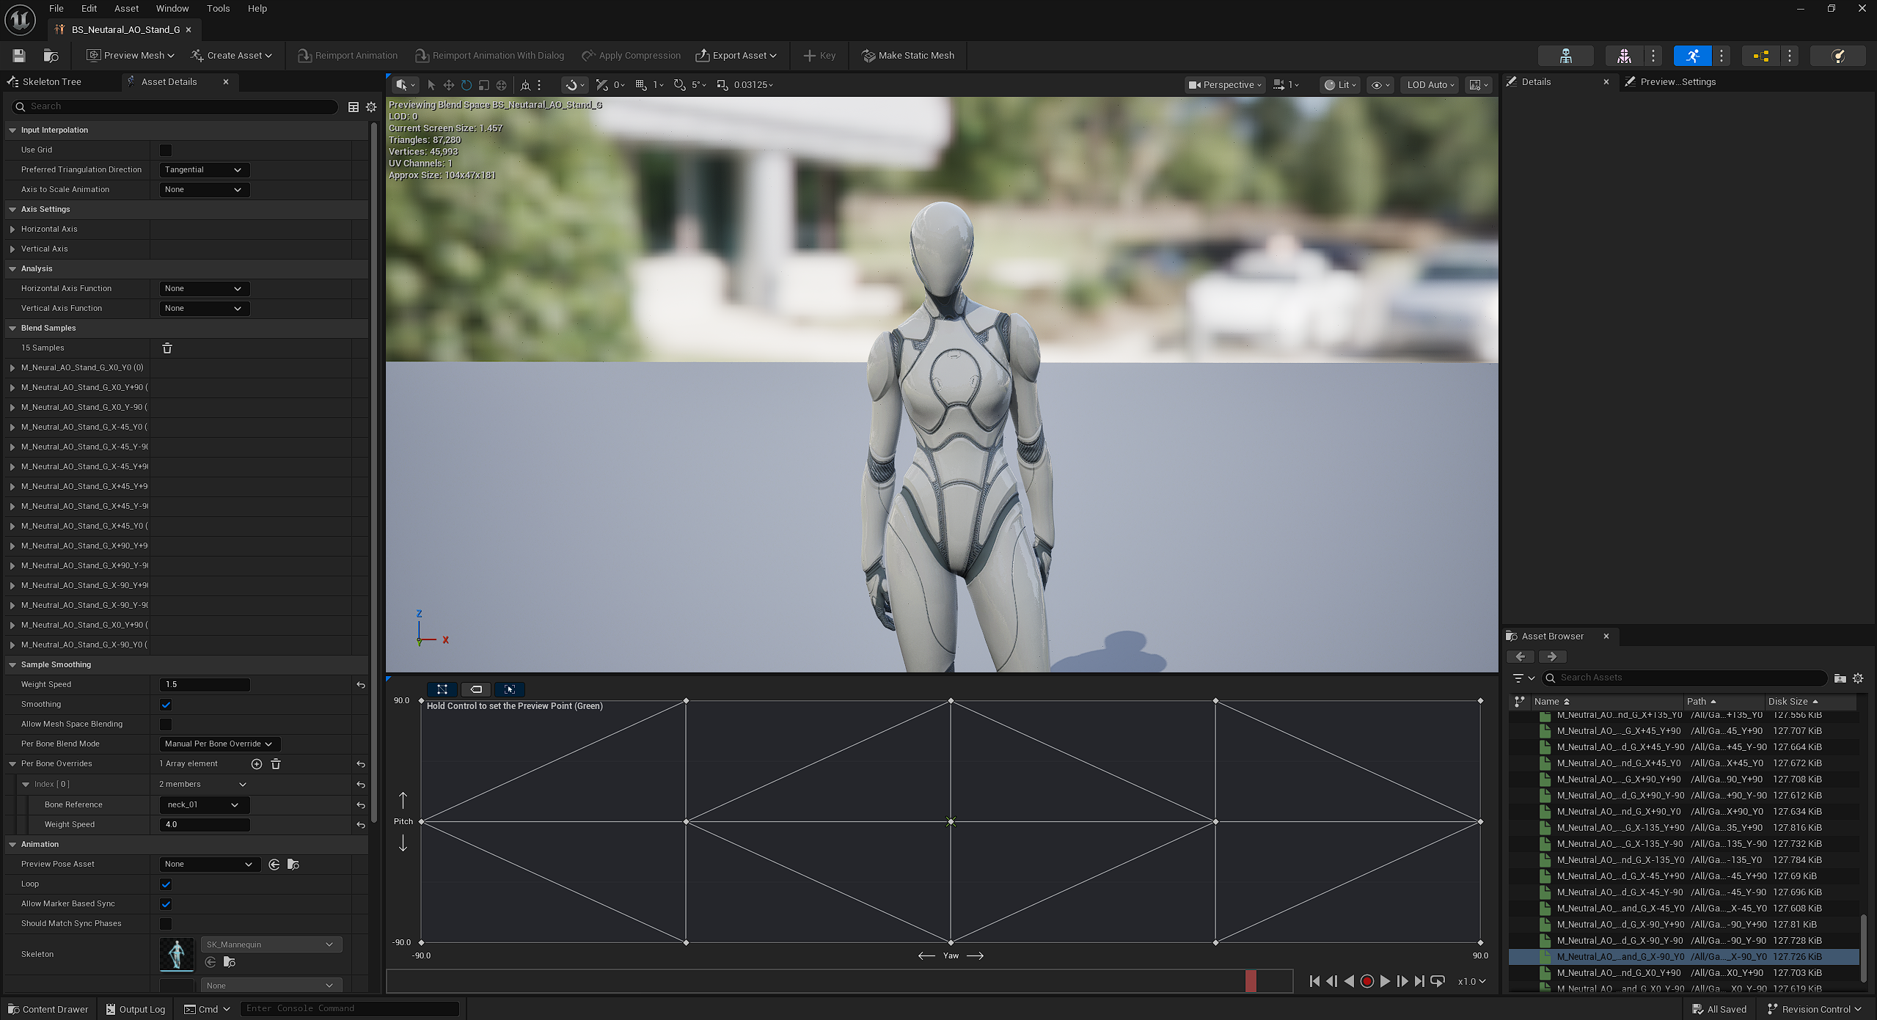This screenshot has height=1020, width=1877.
Task: Click the Browse to asset icon
Action: pos(51,56)
